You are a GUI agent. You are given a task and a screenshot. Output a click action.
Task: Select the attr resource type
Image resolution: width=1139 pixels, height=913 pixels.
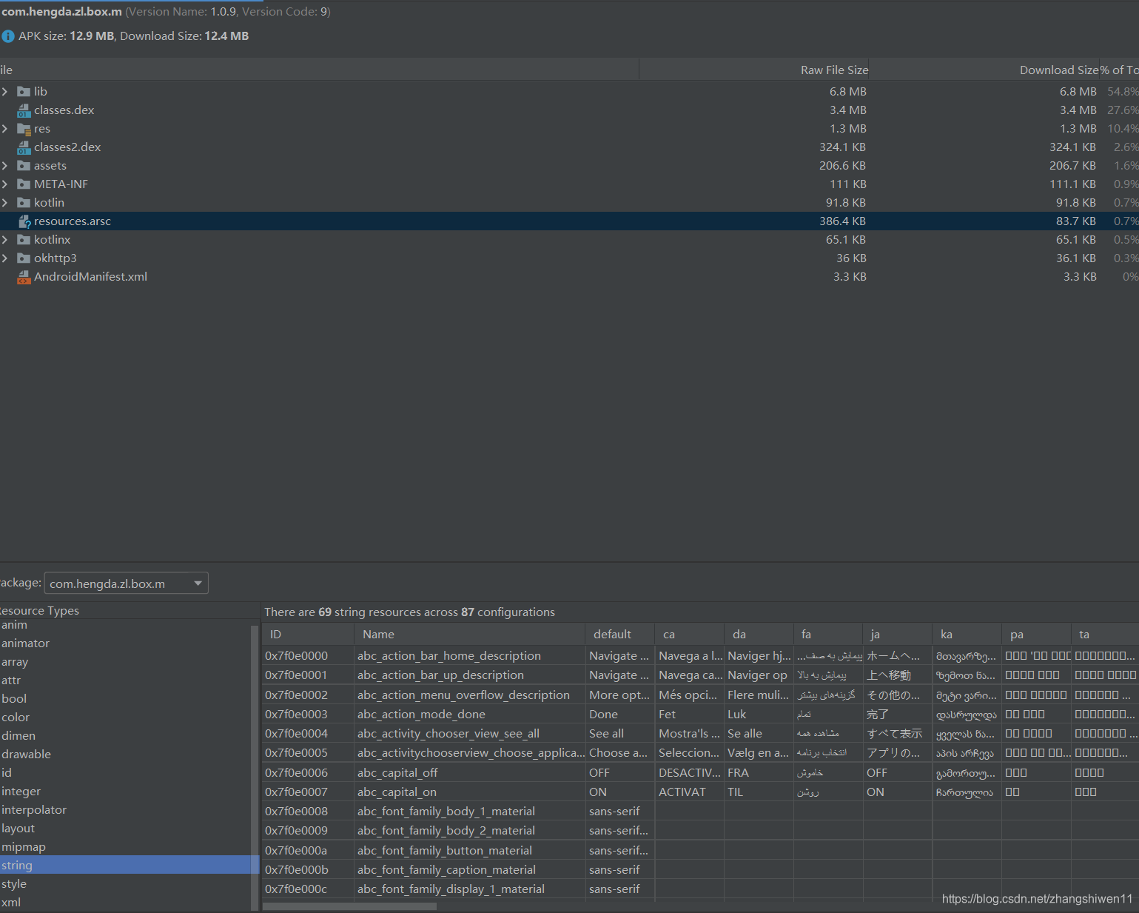tap(126, 680)
